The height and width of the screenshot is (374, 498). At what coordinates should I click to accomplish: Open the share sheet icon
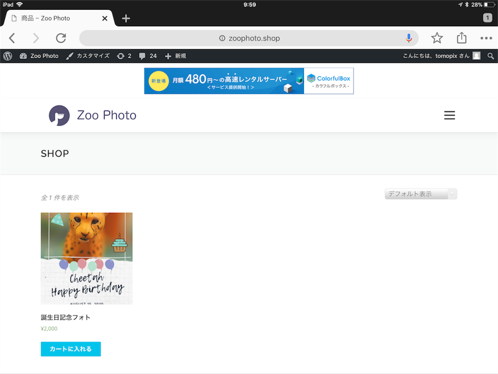click(462, 37)
